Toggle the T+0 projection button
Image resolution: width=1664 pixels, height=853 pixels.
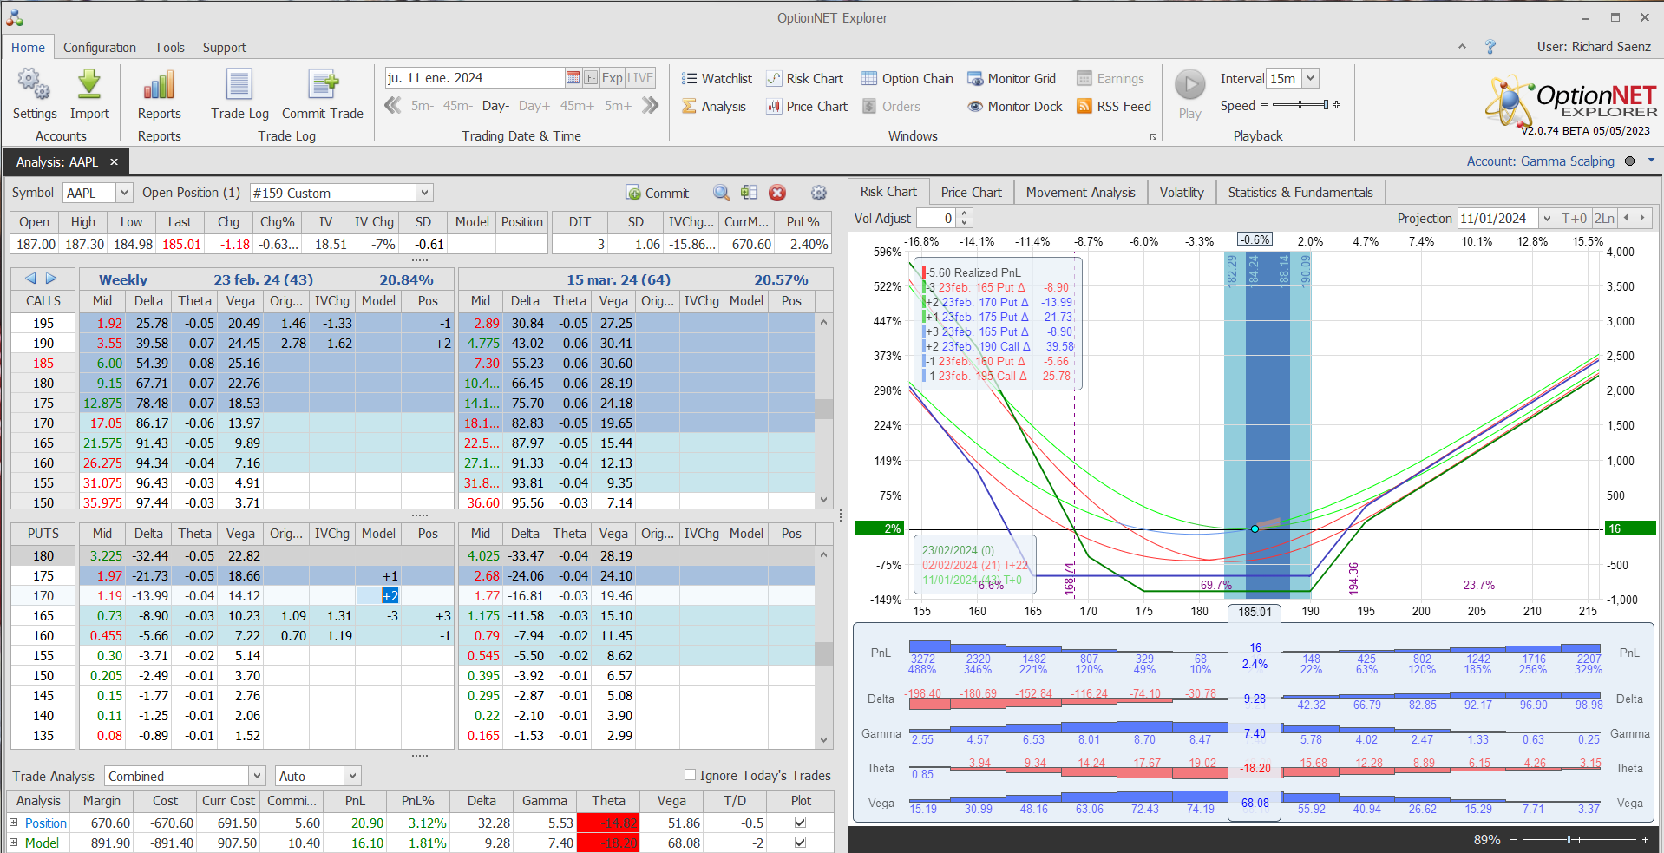pyautogui.click(x=1574, y=219)
